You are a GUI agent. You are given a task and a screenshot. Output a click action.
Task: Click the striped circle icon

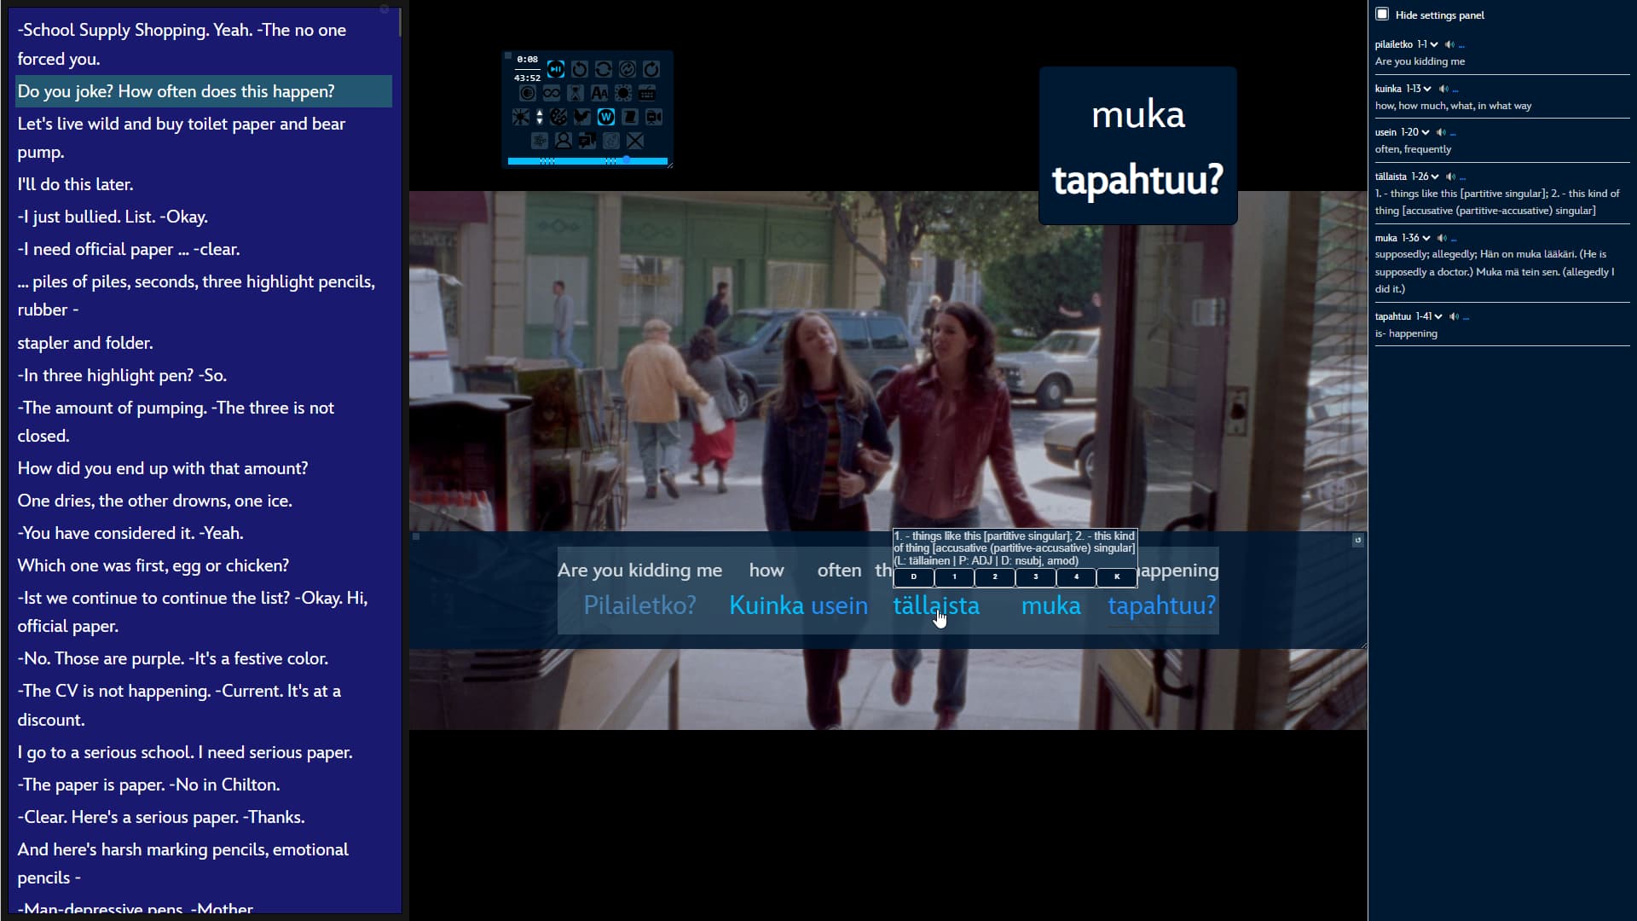[x=528, y=93]
